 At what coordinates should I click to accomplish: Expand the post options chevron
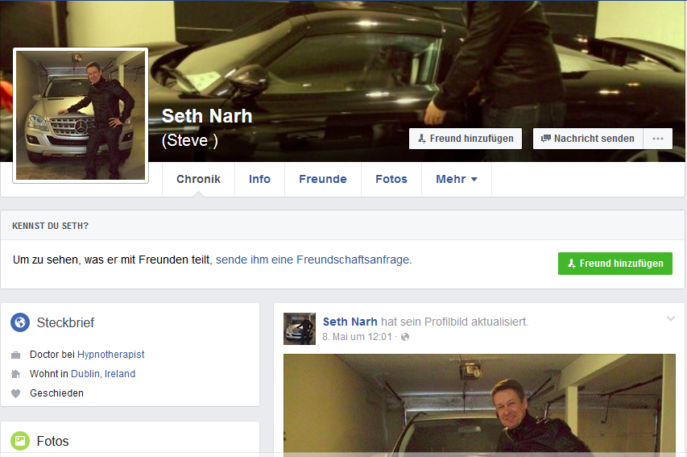pyautogui.click(x=671, y=319)
